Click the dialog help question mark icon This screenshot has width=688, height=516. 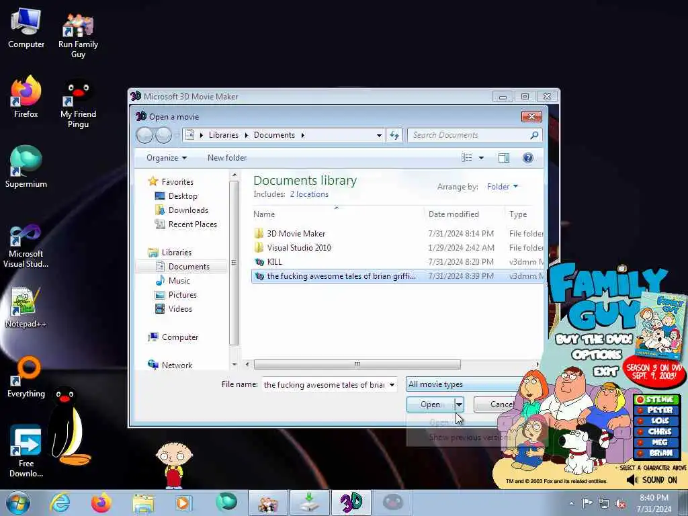coord(528,158)
